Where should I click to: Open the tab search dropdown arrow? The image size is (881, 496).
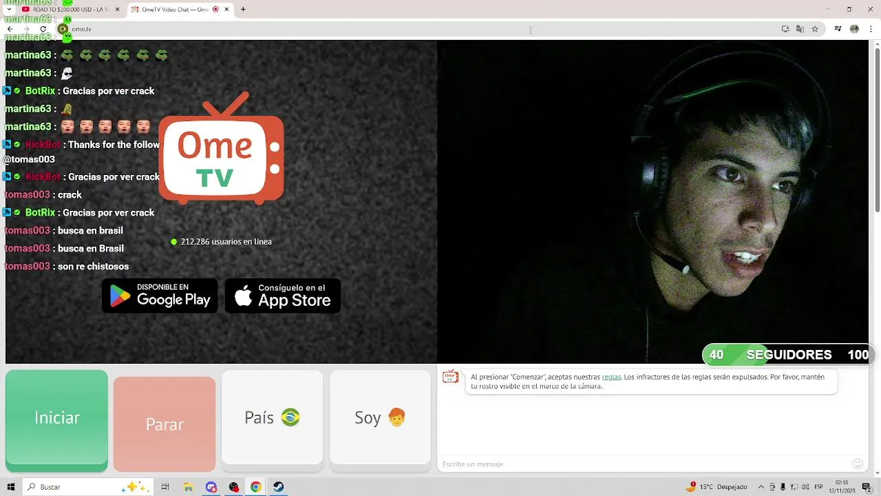coord(9,10)
